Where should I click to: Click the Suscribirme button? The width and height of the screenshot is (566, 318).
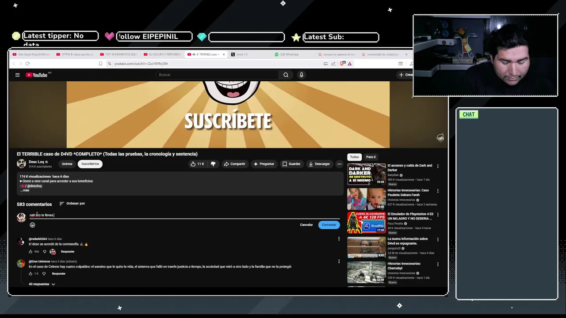(90, 164)
